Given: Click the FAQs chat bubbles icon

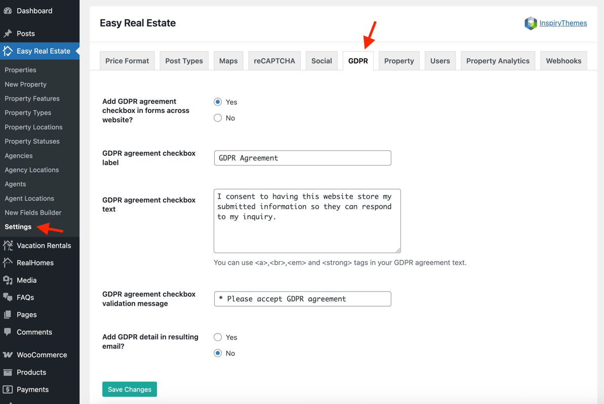Looking at the screenshot, I should (8, 297).
